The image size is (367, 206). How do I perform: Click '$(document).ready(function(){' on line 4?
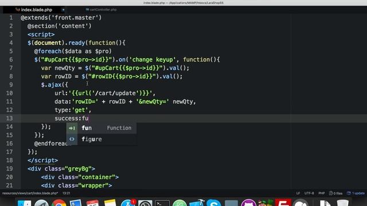[76, 43]
